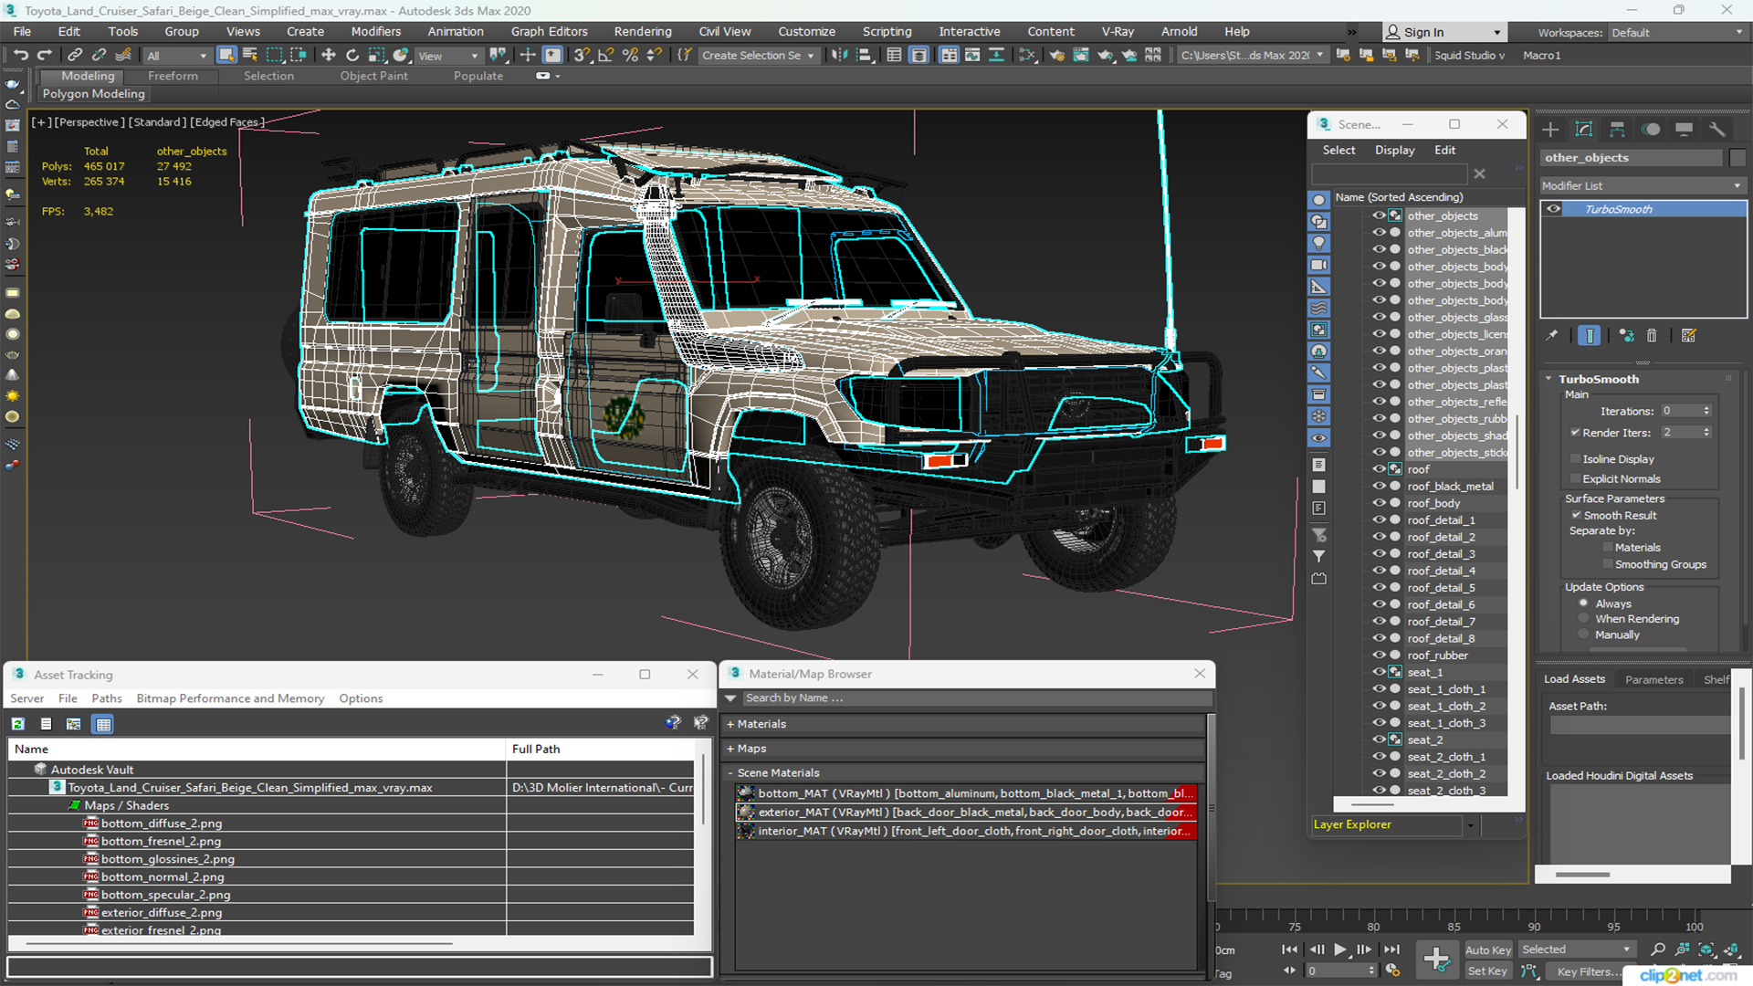Open the reference coordinate View dropdown

click(x=447, y=56)
